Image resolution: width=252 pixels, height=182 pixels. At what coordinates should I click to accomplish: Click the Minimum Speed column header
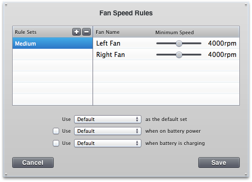174,33
